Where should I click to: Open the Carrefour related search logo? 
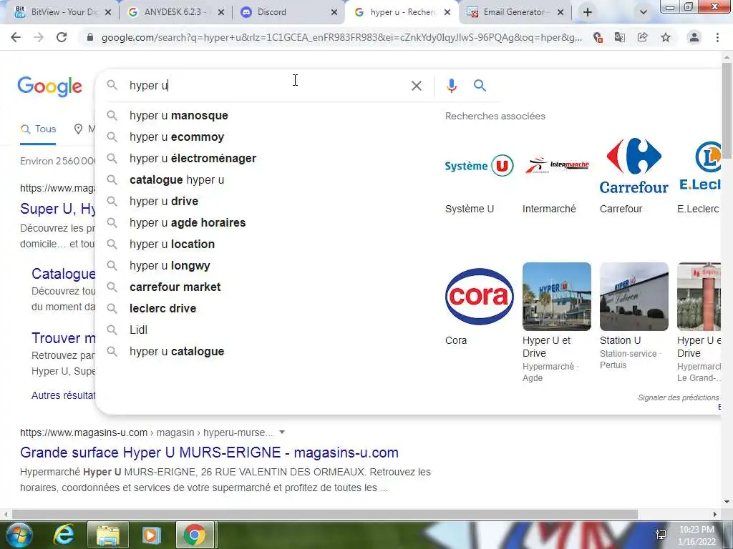pyautogui.click(x=634, y=166)
